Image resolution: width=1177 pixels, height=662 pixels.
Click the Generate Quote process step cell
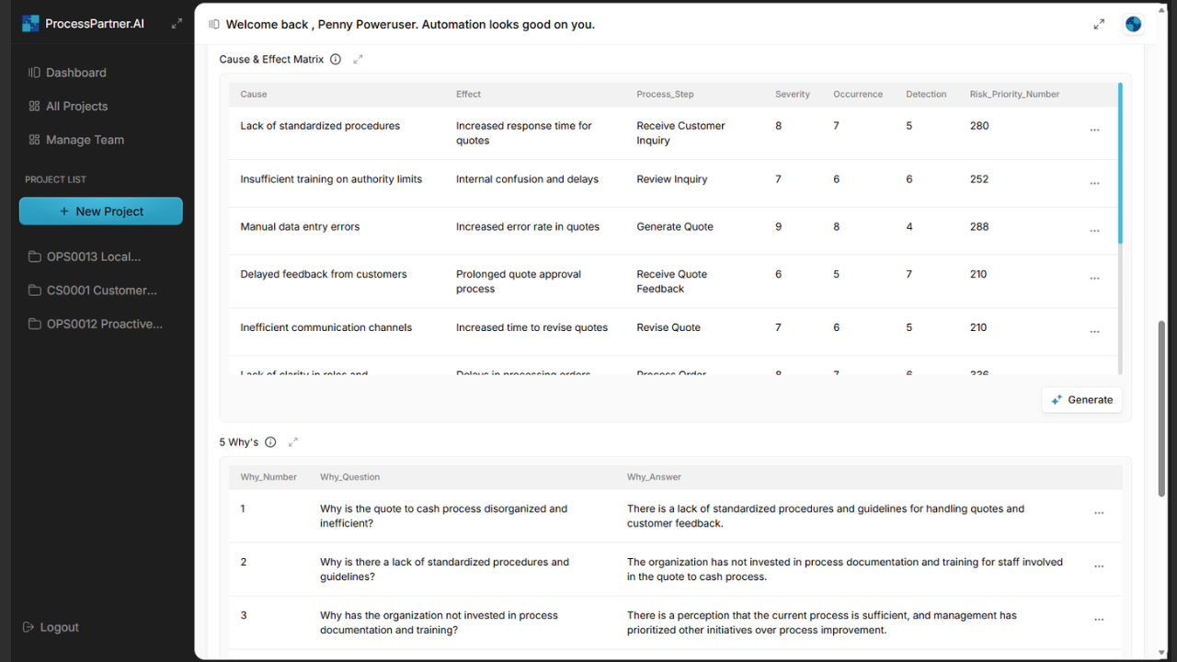click(675, 227)
